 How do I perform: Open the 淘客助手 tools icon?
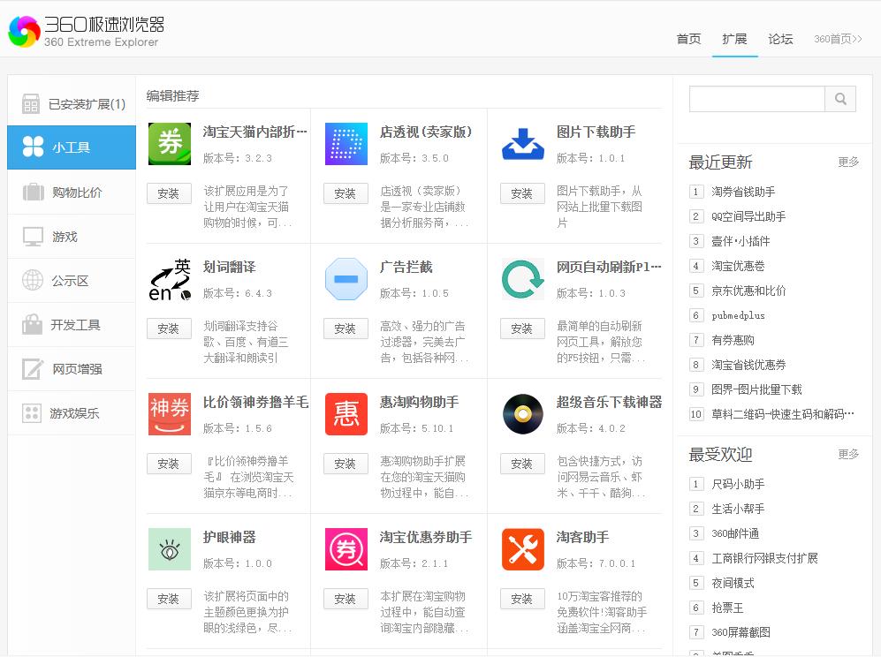[521, 548]
